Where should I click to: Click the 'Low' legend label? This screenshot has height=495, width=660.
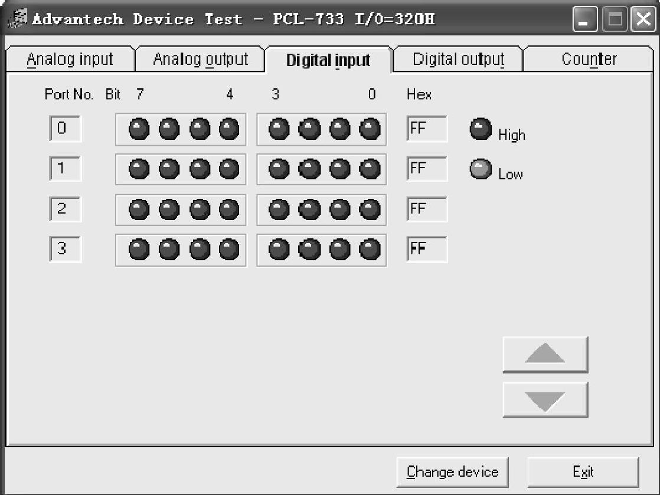pos(511,174)
